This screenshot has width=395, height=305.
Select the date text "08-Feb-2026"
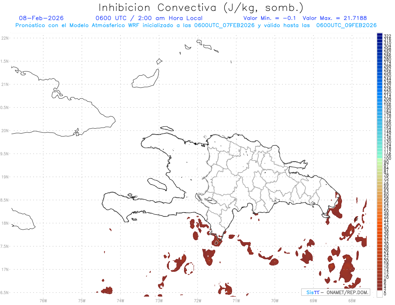[41, 18]
